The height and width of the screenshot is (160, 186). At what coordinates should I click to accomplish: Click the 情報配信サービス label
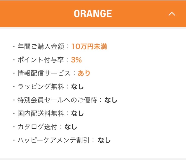pos(44,73)
